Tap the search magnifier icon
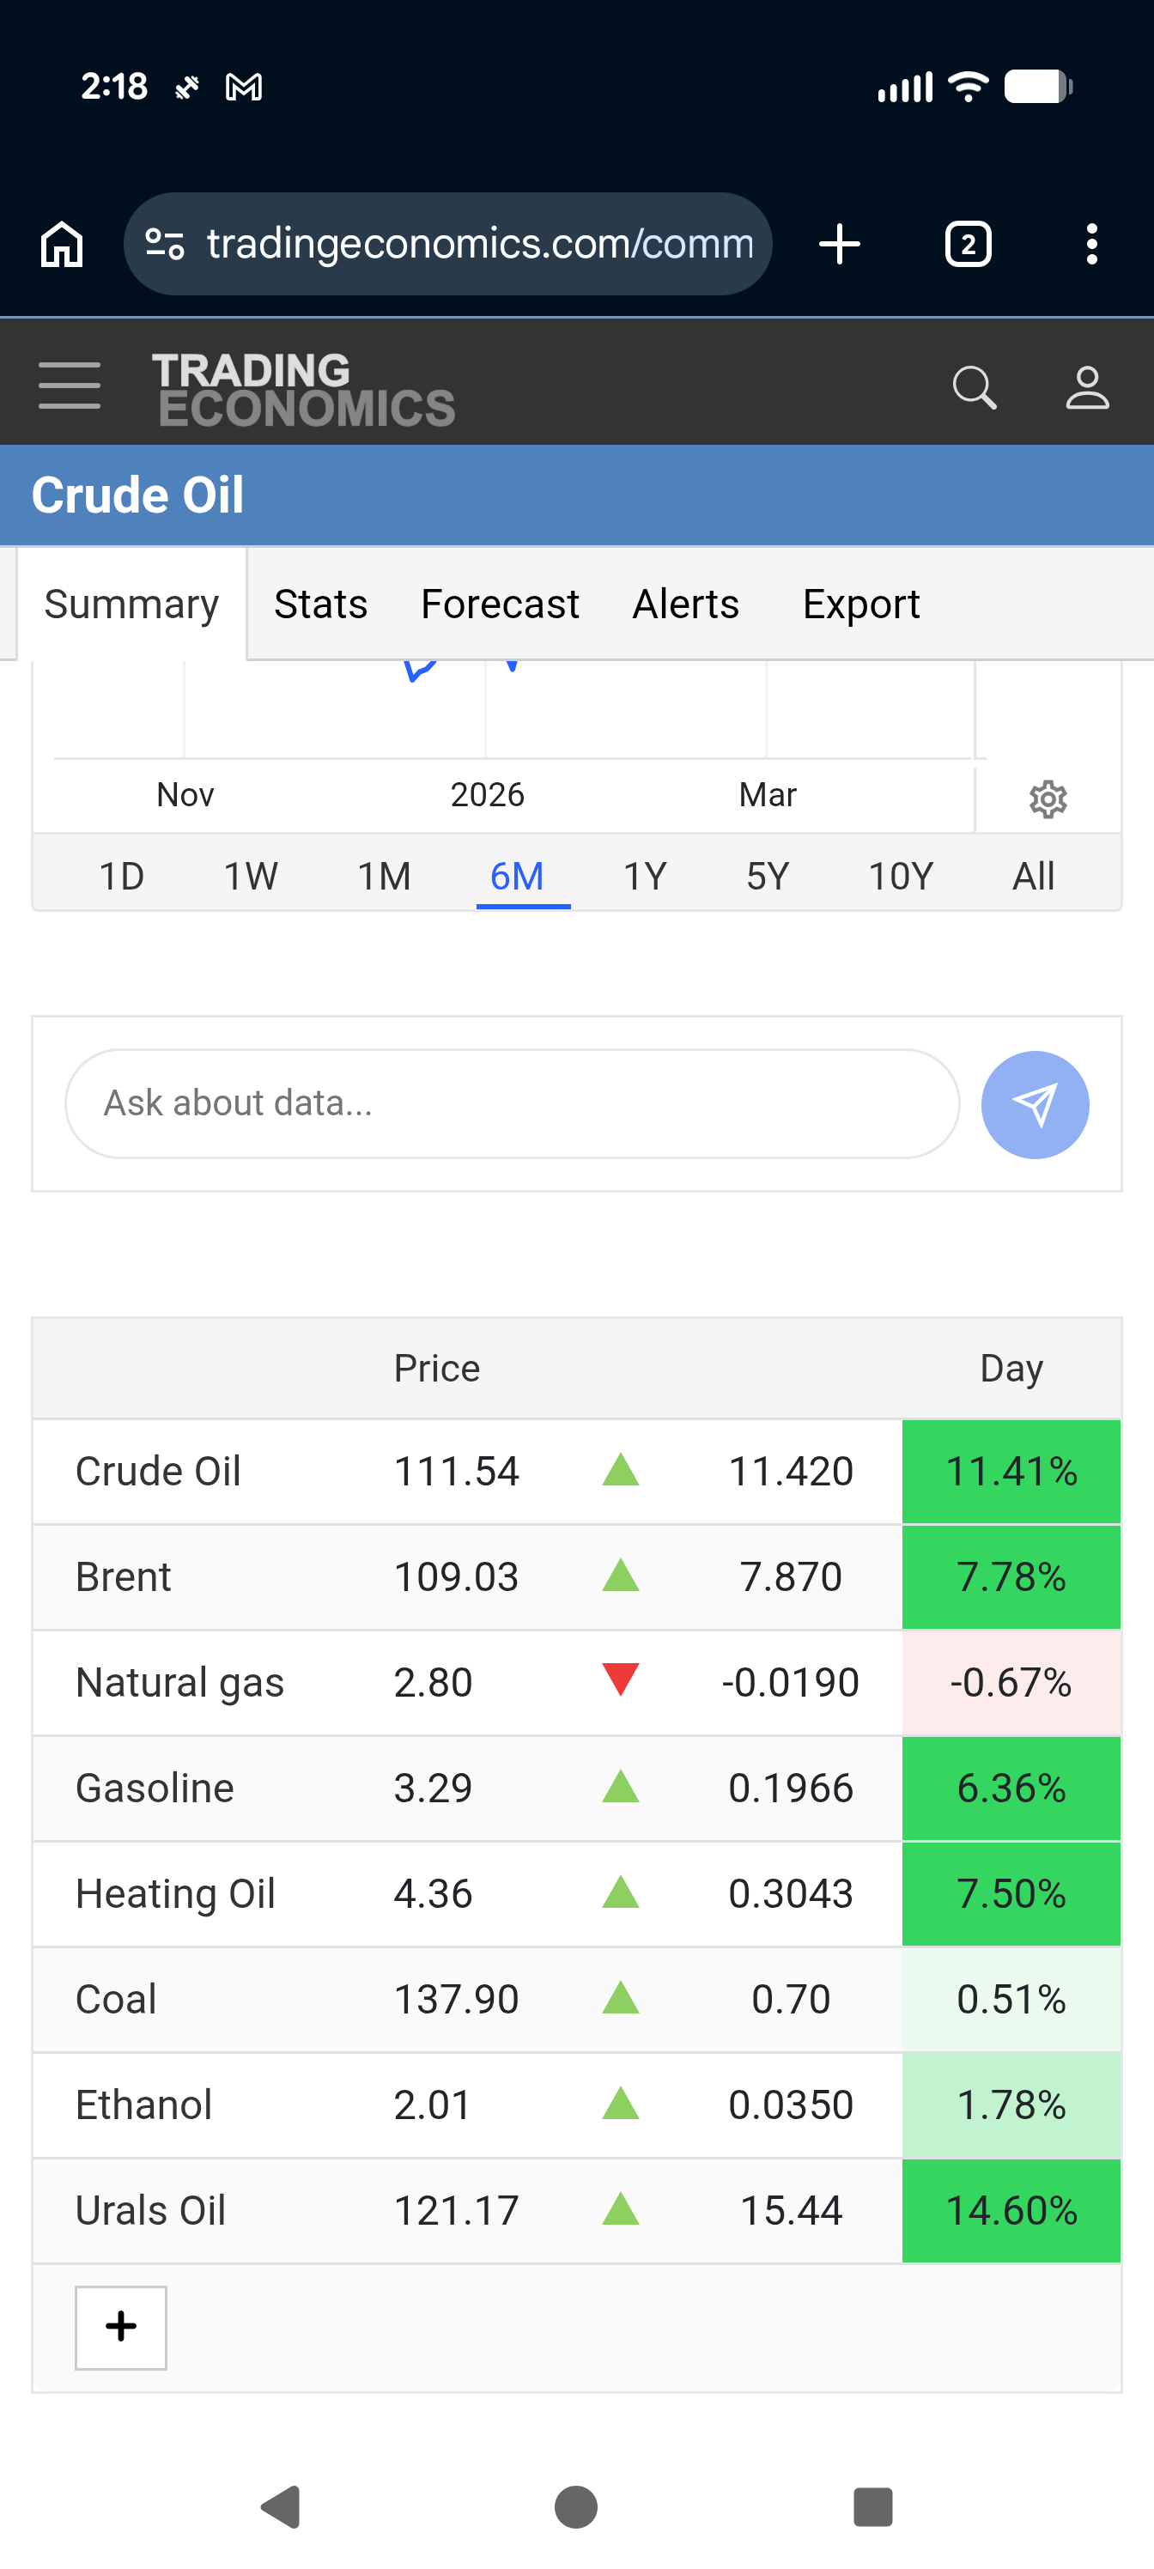The image size is (1154, 2569). click(x=974, y=388)
